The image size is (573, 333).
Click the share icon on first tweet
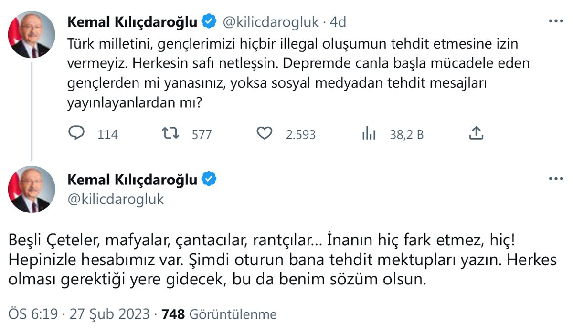click(x=476, y=134)
